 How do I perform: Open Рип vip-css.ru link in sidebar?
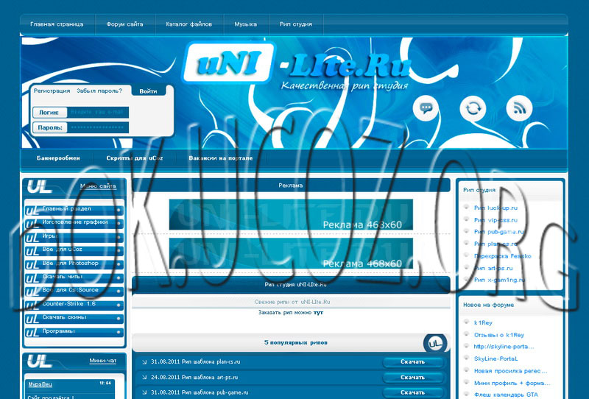click(x=495, y=220)
